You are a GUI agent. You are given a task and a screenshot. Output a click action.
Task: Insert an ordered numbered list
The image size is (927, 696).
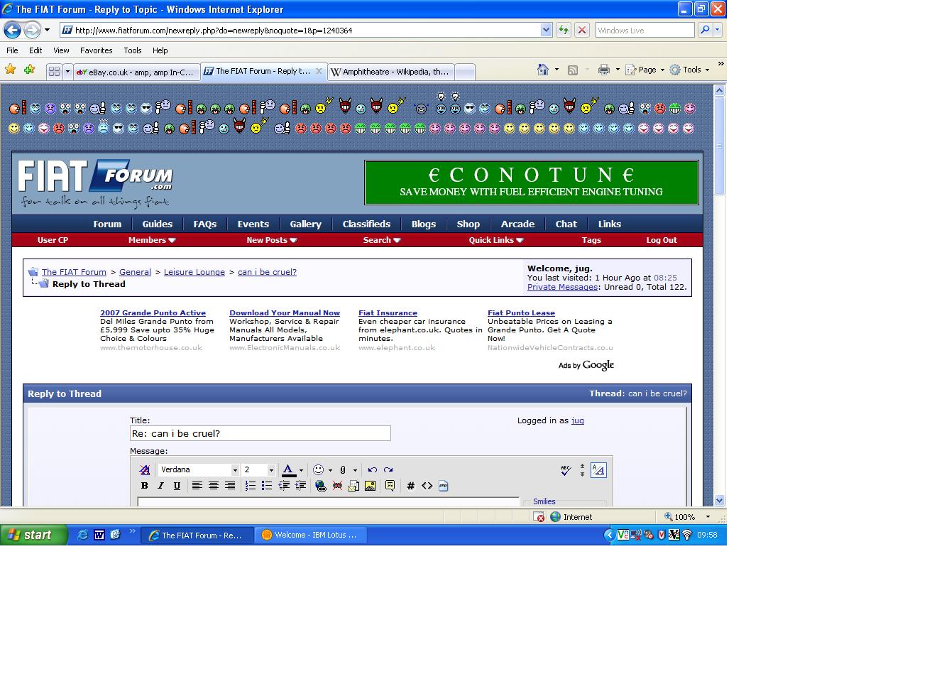[251, 486]
